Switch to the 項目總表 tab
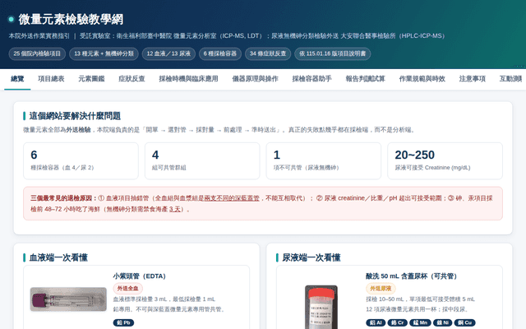The image size is (526, 329). click(51, 79)
